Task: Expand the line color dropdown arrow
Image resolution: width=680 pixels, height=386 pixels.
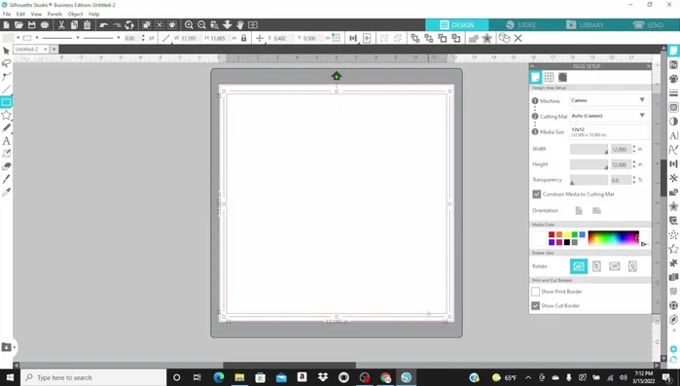Action: [x=37, y=38]
